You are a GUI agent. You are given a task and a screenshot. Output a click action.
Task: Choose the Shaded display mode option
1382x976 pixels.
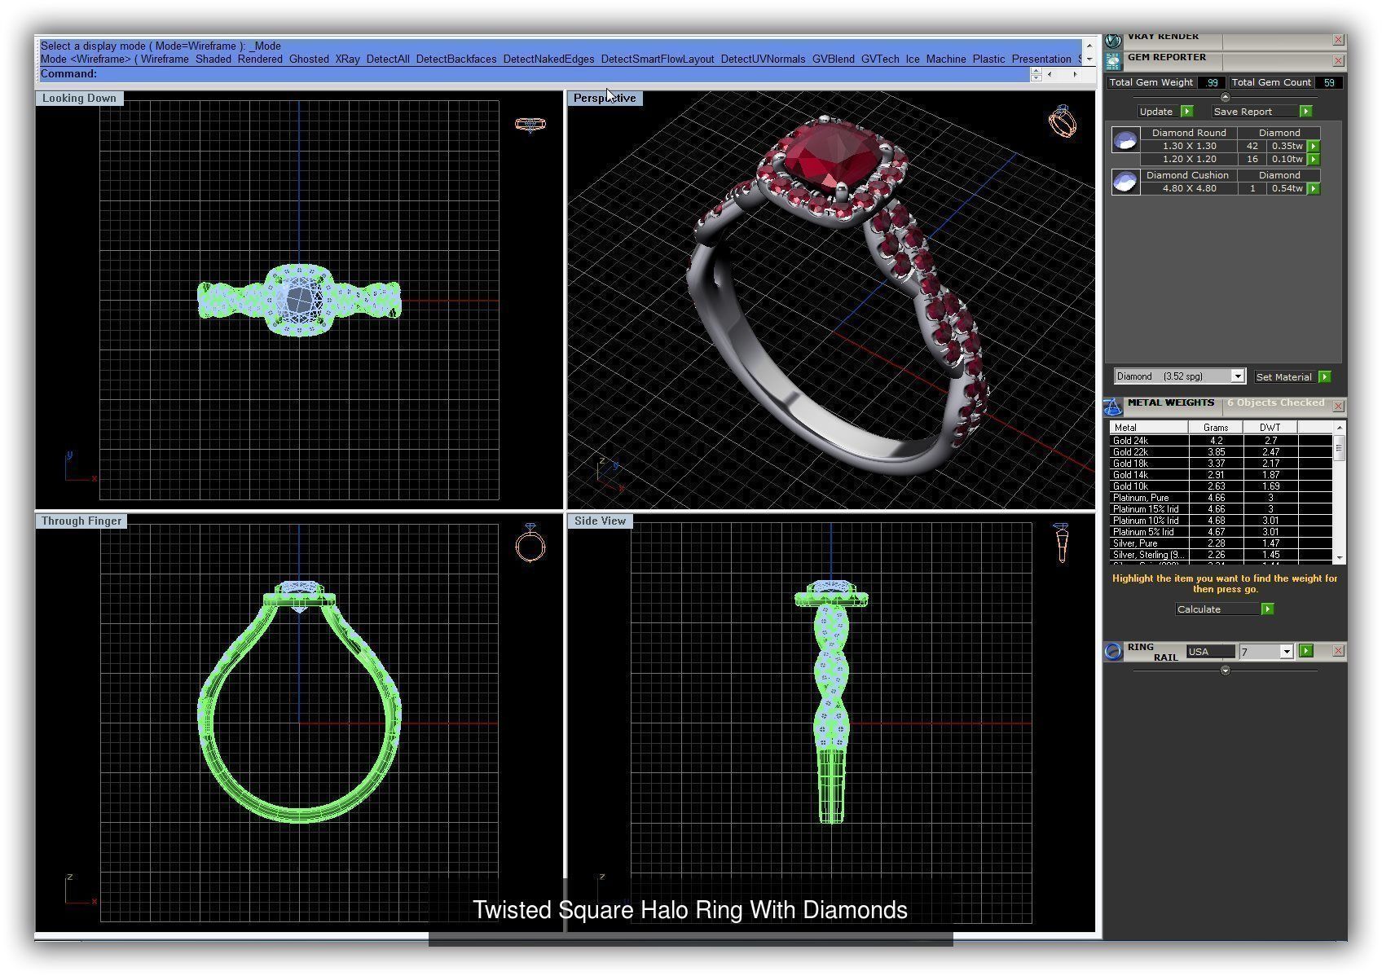pyautogui.click(x=213, y=59)
